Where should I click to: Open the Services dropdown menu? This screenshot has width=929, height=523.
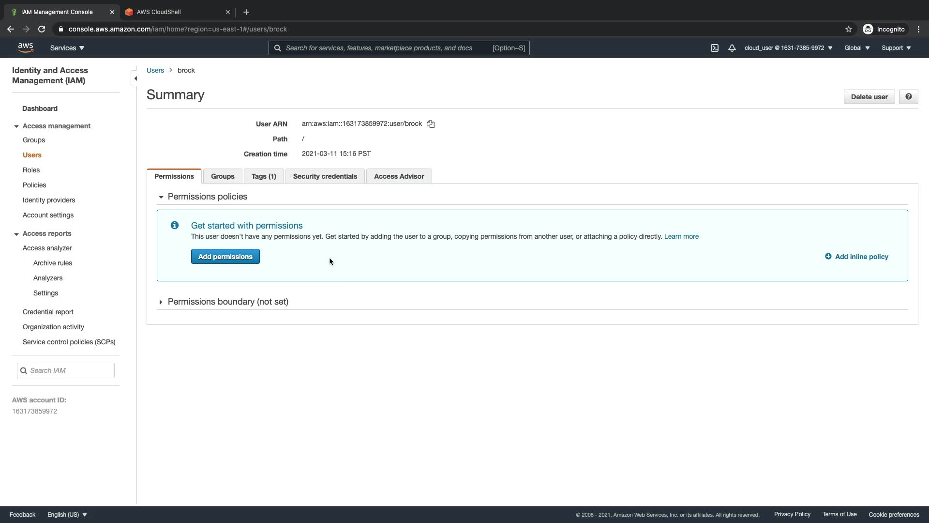click(x=67, y=48)
